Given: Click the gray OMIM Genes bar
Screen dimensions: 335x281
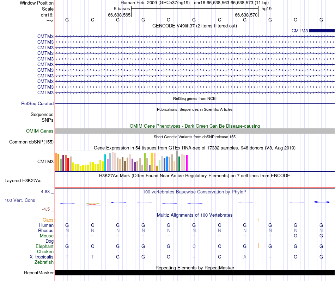Looking at the screenshot, I should tap(195, 131).
